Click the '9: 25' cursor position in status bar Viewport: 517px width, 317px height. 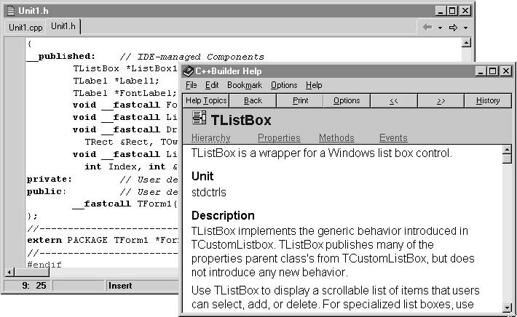(34, 286)
